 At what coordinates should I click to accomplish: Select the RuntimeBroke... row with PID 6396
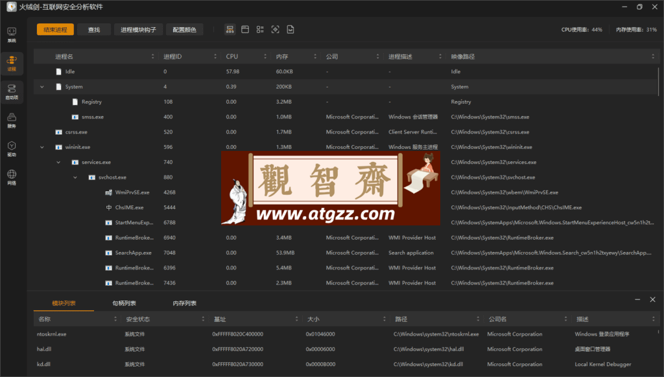click(x=345, y=268)
